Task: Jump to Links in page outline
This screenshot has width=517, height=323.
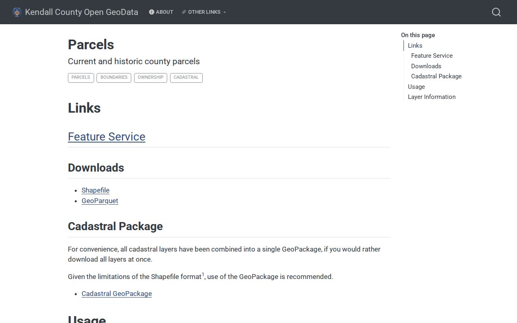Action: (415, 46)
